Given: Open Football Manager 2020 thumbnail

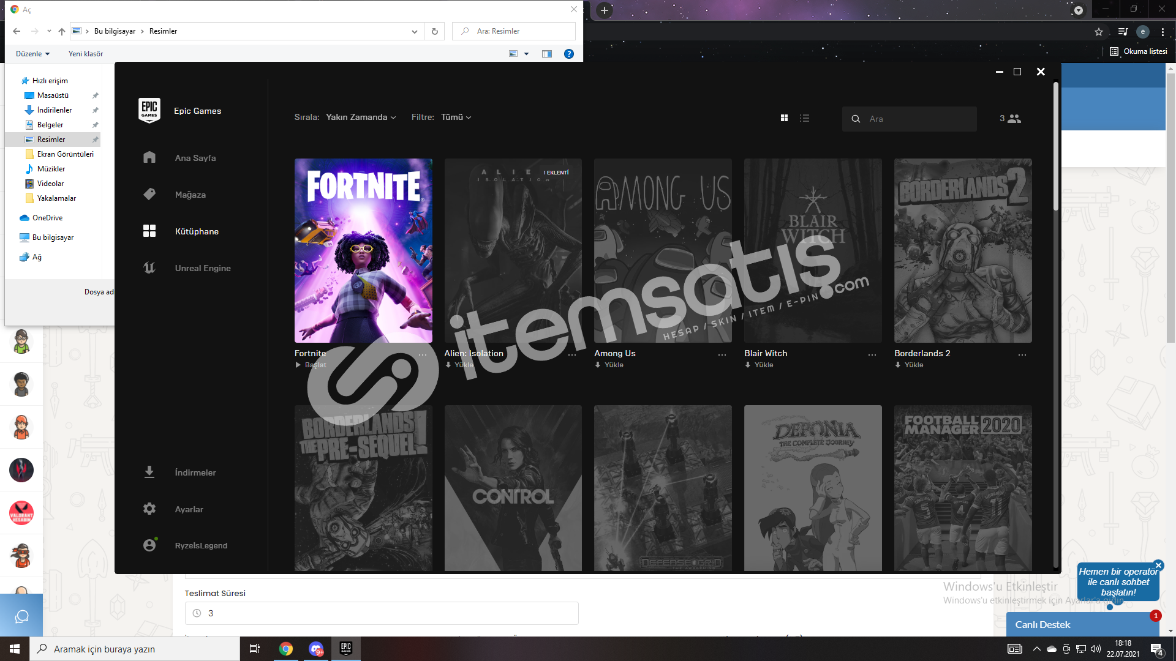Looking at the screenshot, I should pos(963,488).
